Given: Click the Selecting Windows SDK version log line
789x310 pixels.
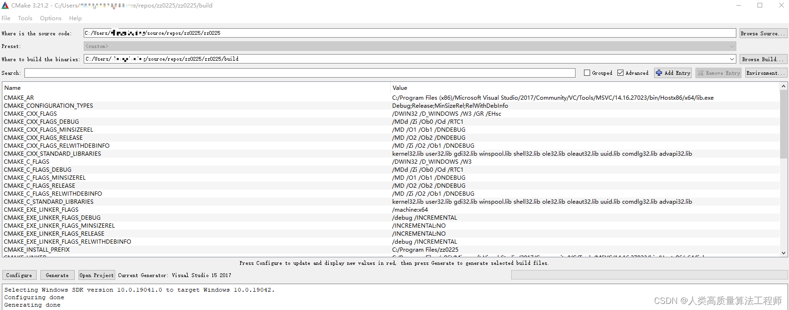Looking at the screenshot, I should coord(139,290).
